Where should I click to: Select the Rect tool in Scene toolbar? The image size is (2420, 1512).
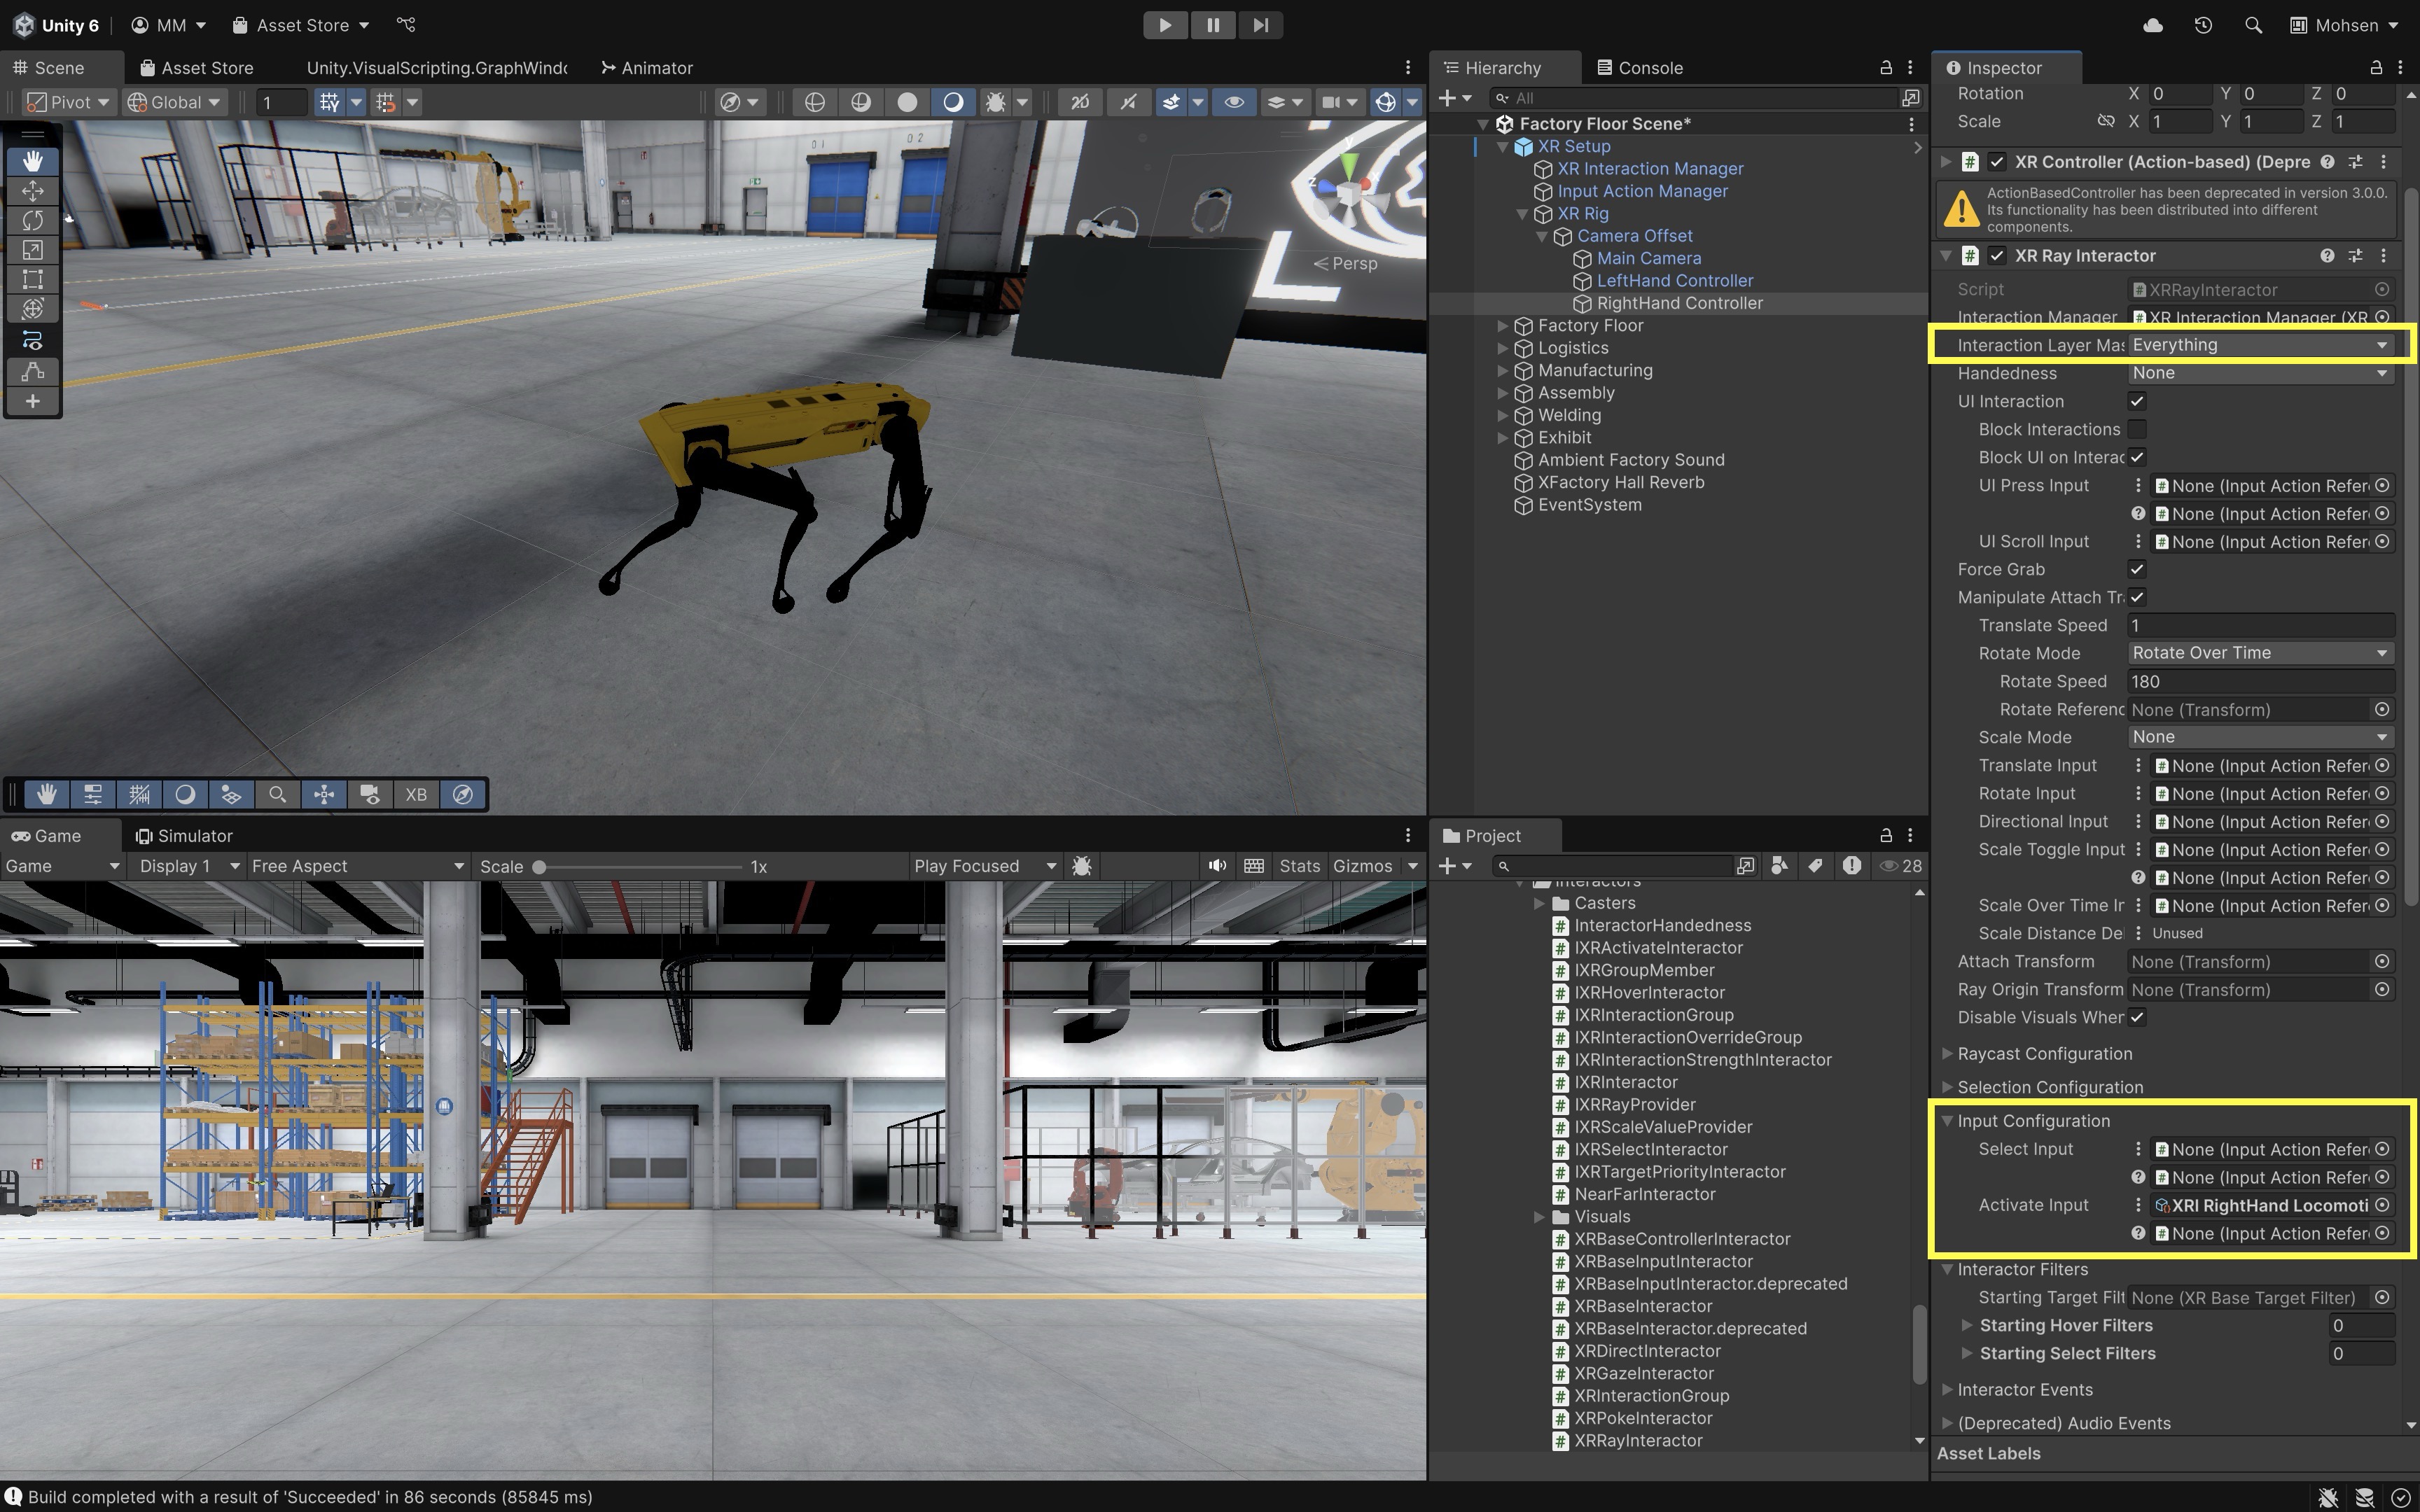click(x=32, y=279)
